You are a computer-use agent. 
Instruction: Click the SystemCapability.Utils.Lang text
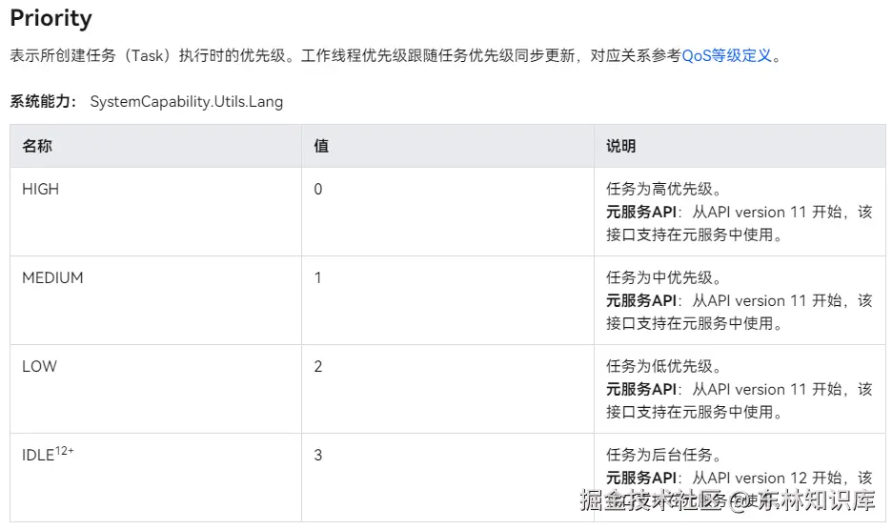point(186,101)
